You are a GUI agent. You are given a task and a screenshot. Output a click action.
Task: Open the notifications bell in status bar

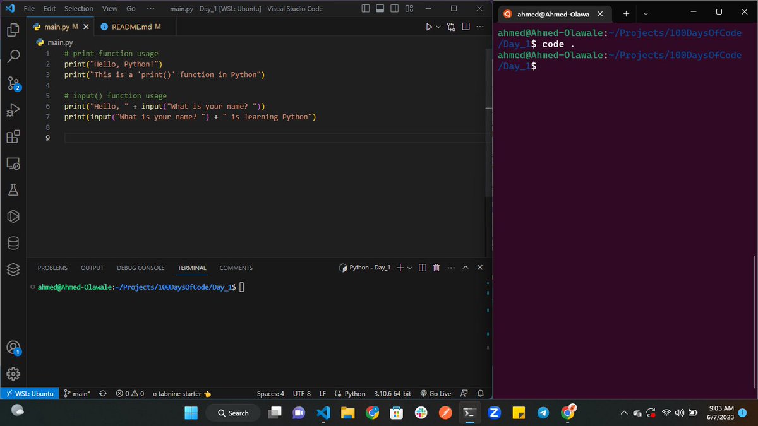coord(481,393)
